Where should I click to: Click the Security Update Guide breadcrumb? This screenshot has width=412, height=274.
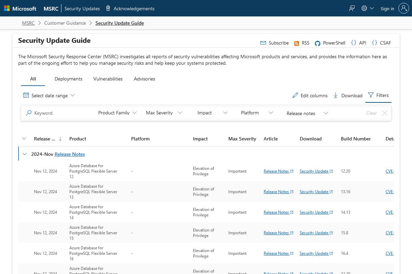pyautogui.click(x=119, y=23)
